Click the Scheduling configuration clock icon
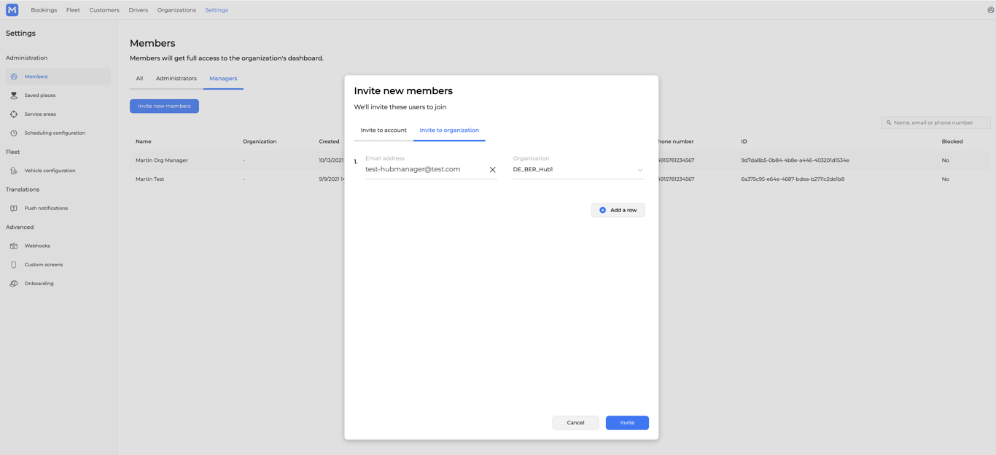This screenshot has height=455, width=996. (x=14, y=133)
